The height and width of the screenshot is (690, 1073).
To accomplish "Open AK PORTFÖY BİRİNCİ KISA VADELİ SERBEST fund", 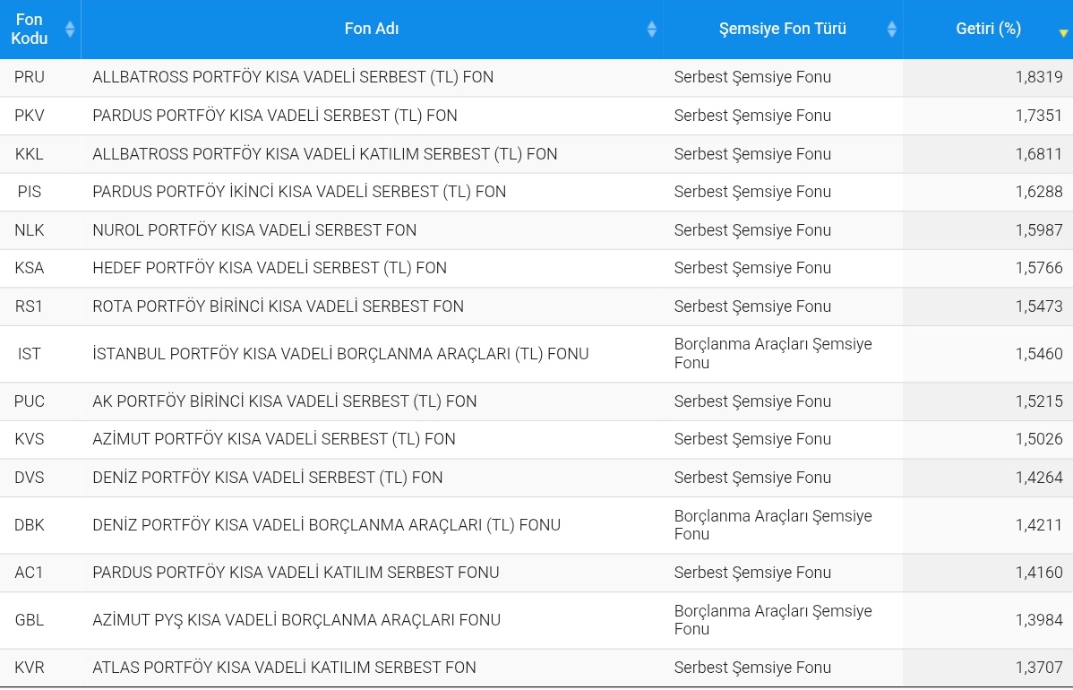I will [x=285, y=401].
